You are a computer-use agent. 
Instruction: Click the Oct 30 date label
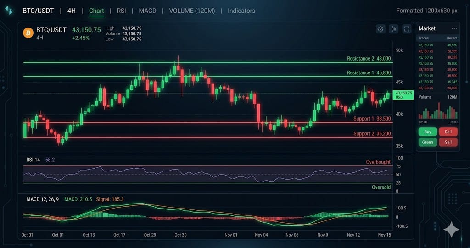pos(180,235)
